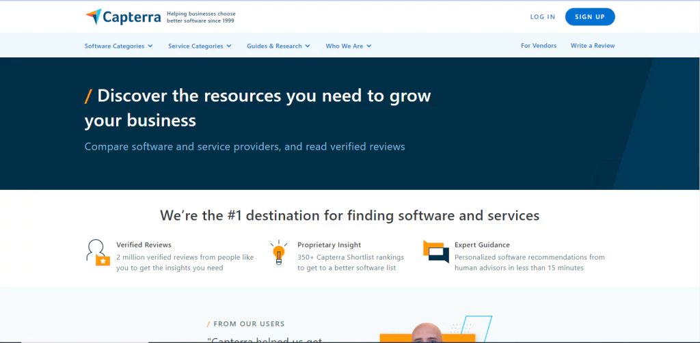Expand the Software Categories chevron
Viewport: 700px width, 343px height.
pos(150,46)
